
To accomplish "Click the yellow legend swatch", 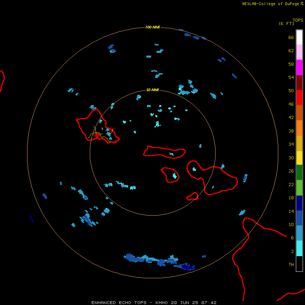I will pos(299,158).
